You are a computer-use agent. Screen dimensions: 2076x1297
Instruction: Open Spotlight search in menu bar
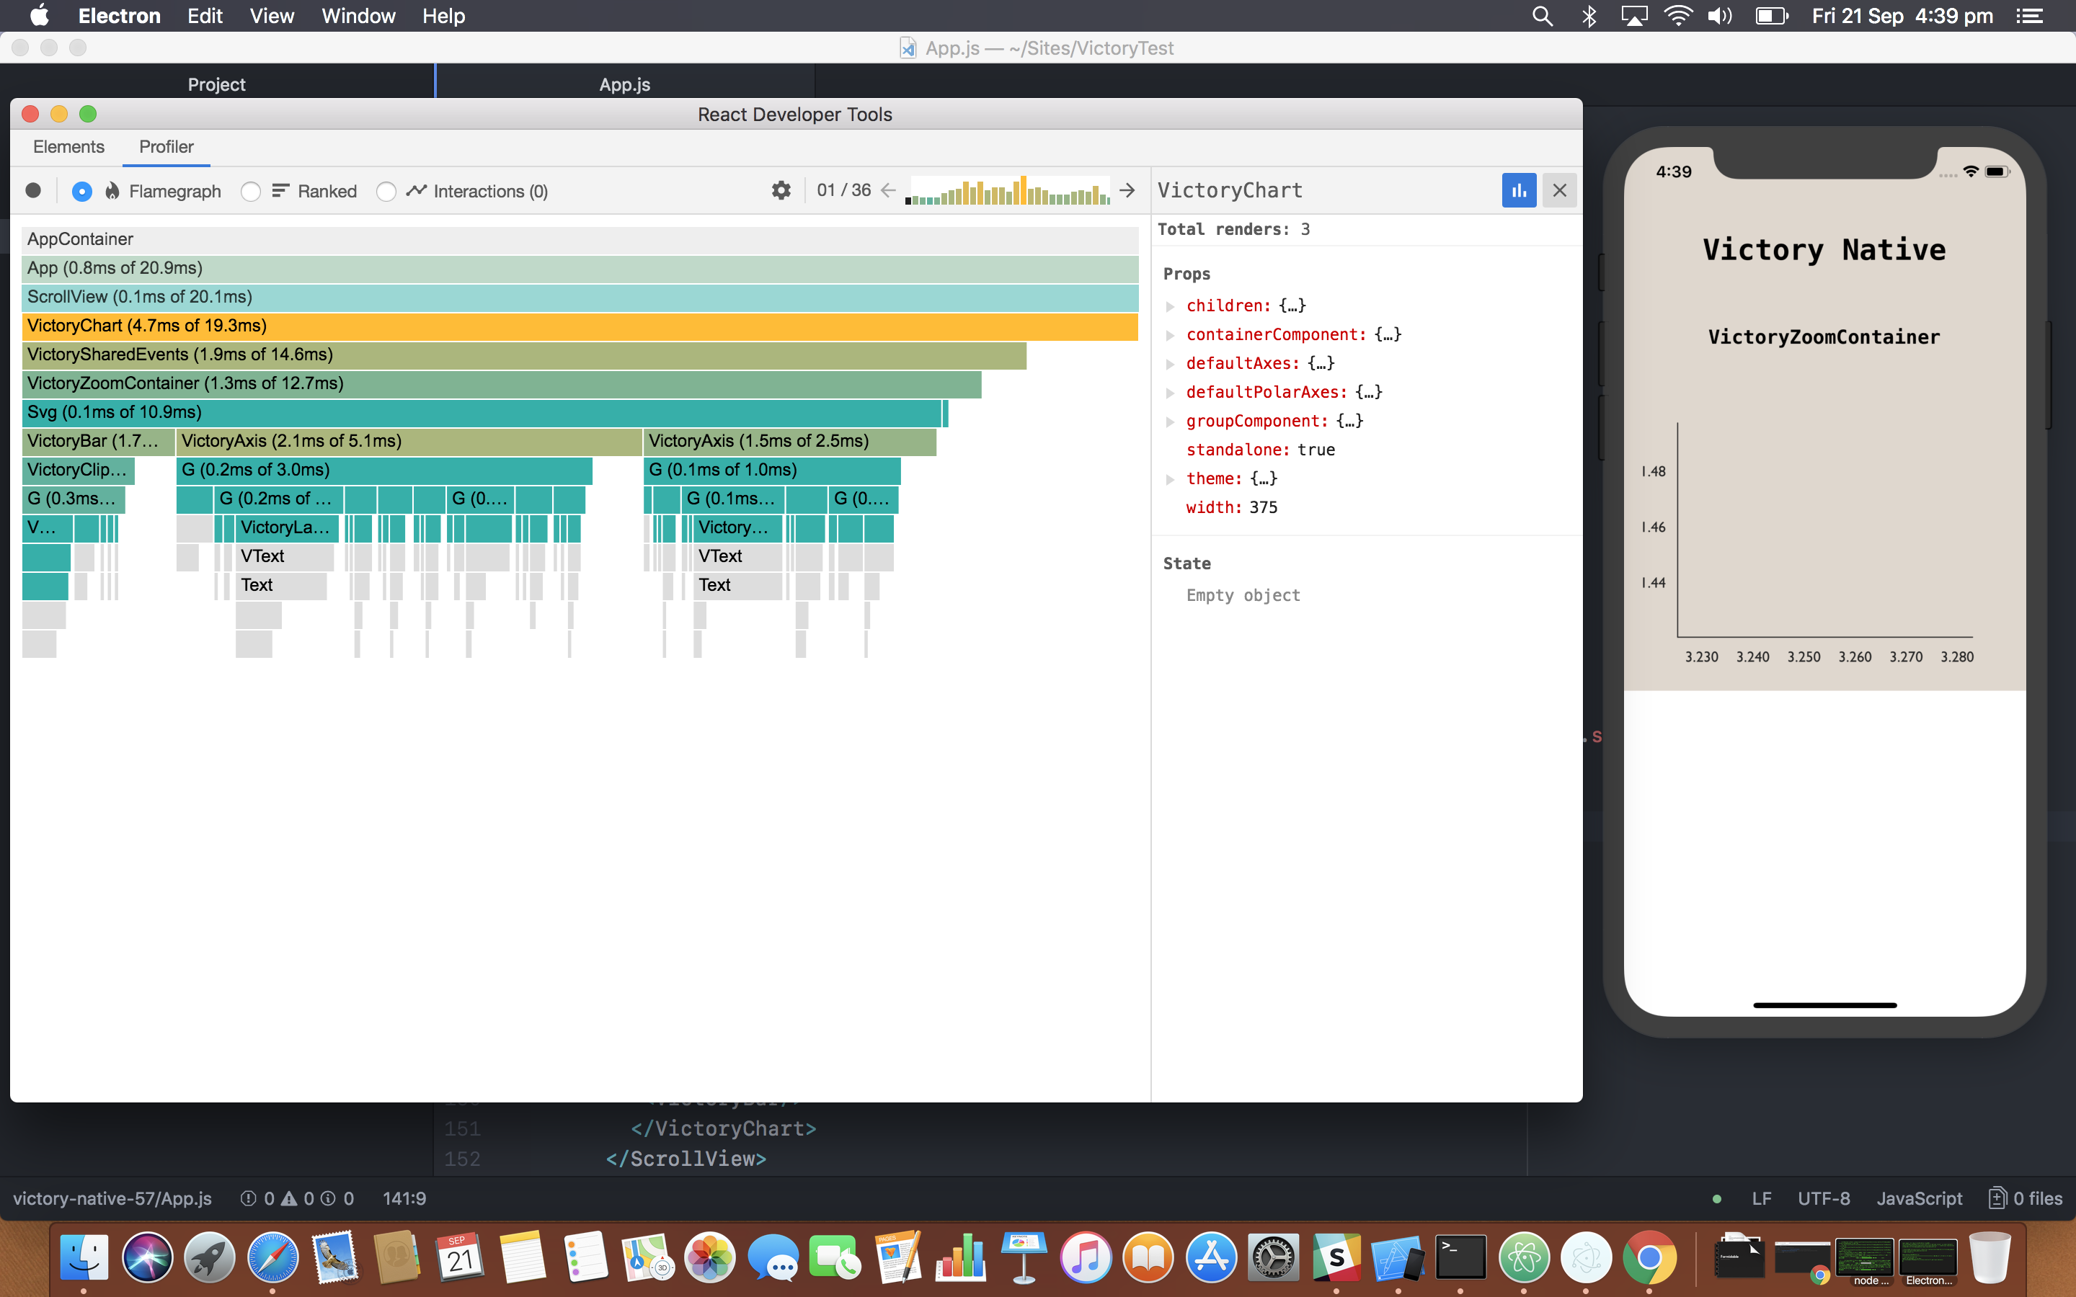tap(1543, 15)
